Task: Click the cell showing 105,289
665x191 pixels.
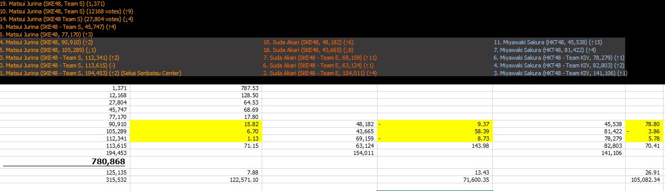Action: (x=65, y=131)
